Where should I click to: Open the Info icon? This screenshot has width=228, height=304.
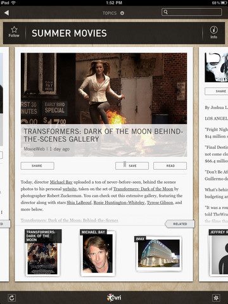point(213,32)
